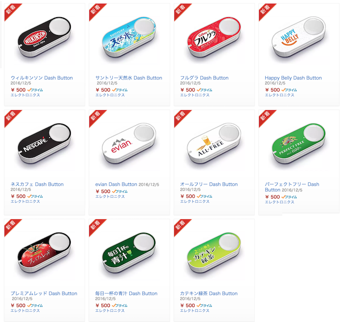The image size is (342, 322).
Task: Open the カテキン緑茶 Dash Button title link
Action: 209,294
